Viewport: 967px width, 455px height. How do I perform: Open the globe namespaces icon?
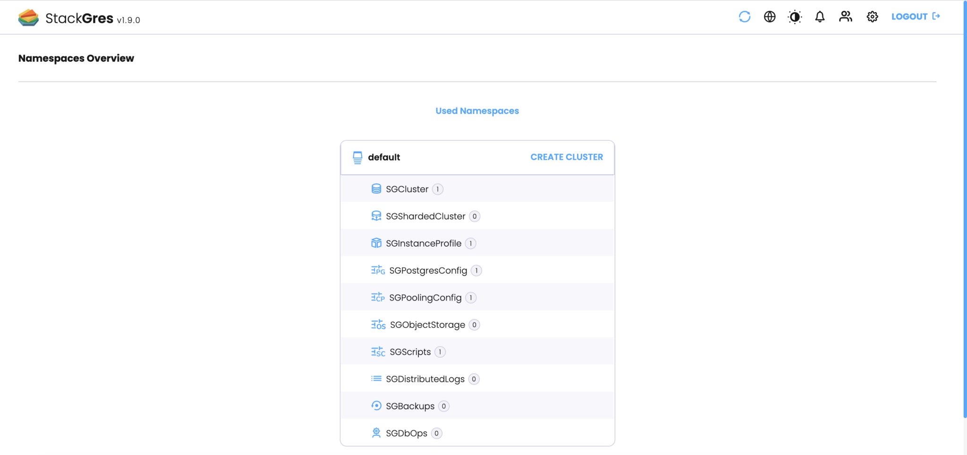(770, 17)
